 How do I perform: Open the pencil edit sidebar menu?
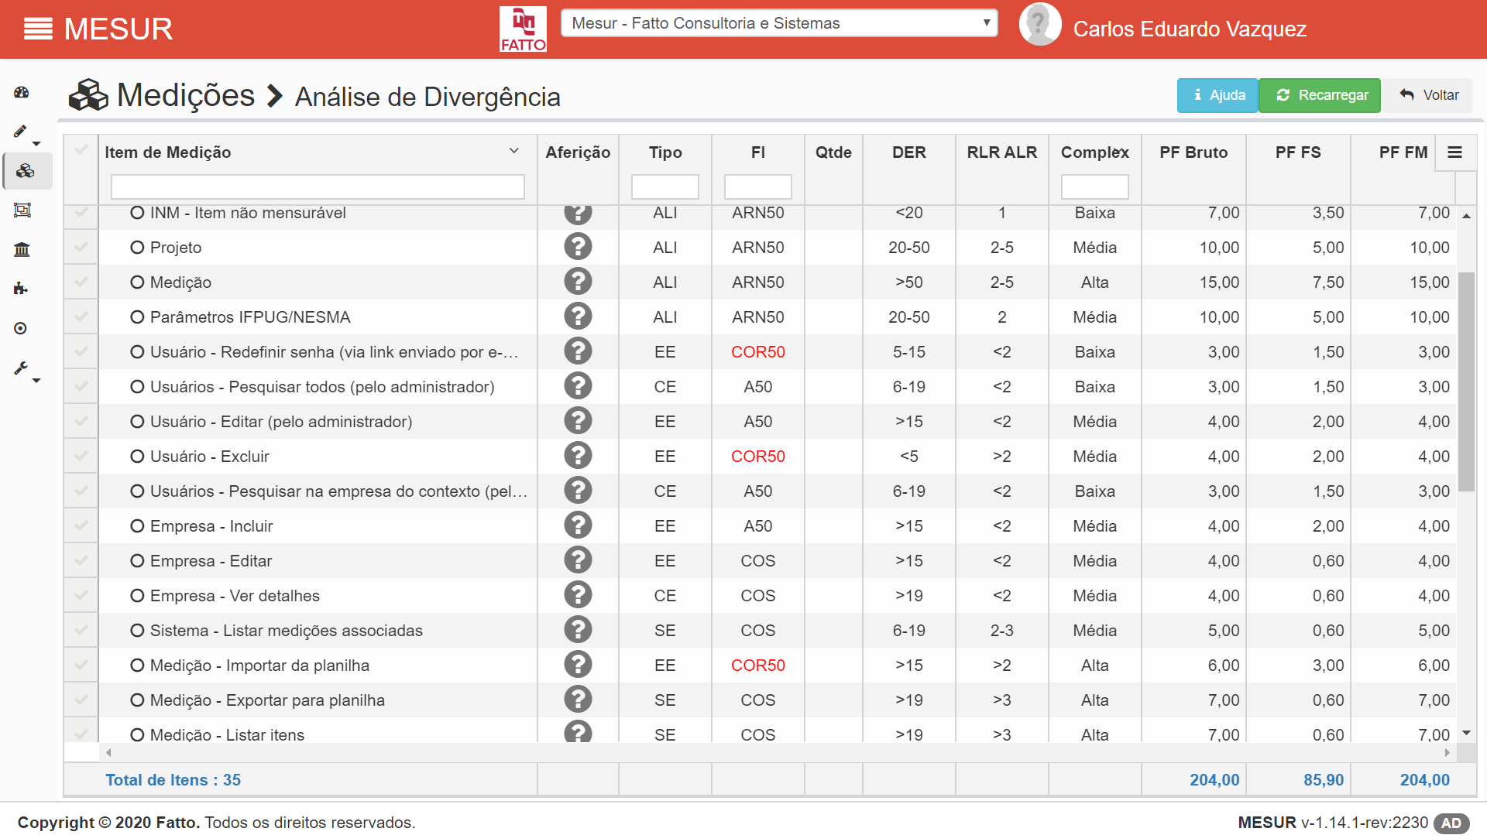pos(21,132)
